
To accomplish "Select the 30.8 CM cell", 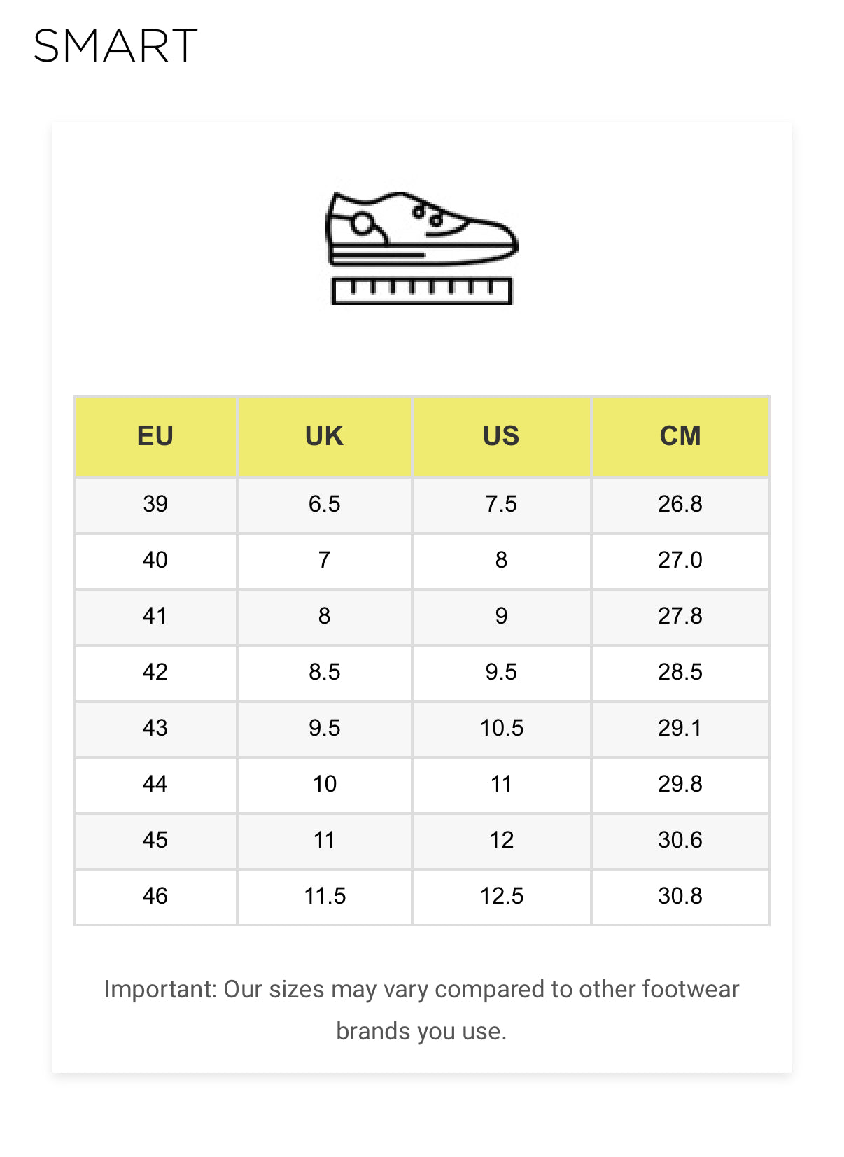I will click(680, 896).
